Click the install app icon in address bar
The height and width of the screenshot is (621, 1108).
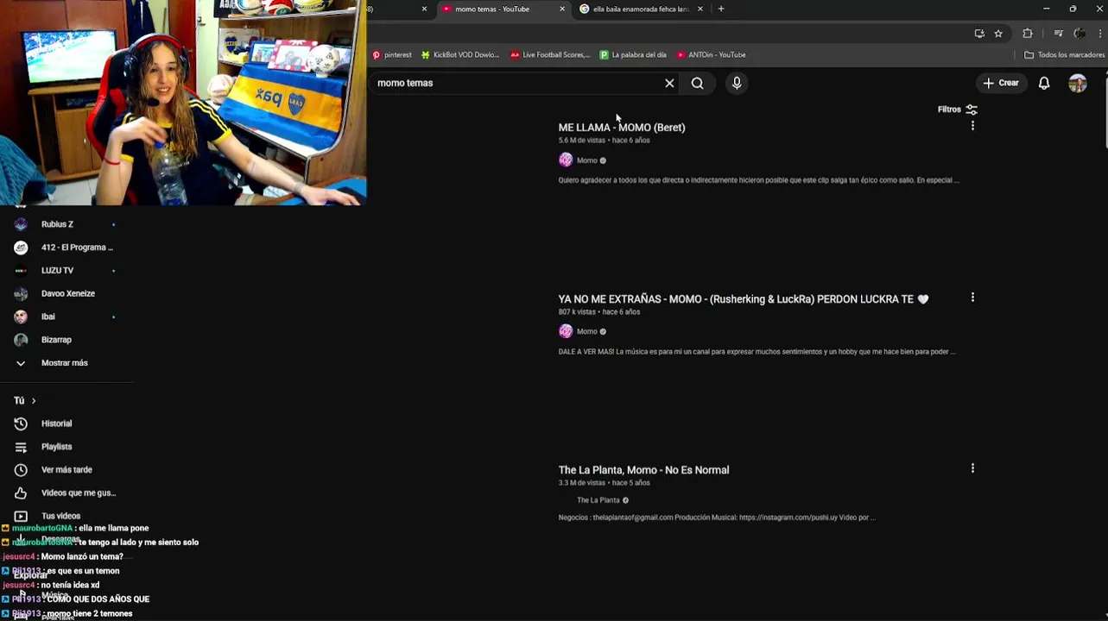979,34
